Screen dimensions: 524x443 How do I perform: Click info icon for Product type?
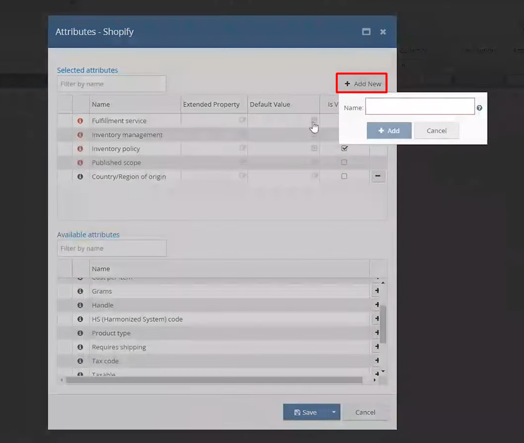(80, 333)
